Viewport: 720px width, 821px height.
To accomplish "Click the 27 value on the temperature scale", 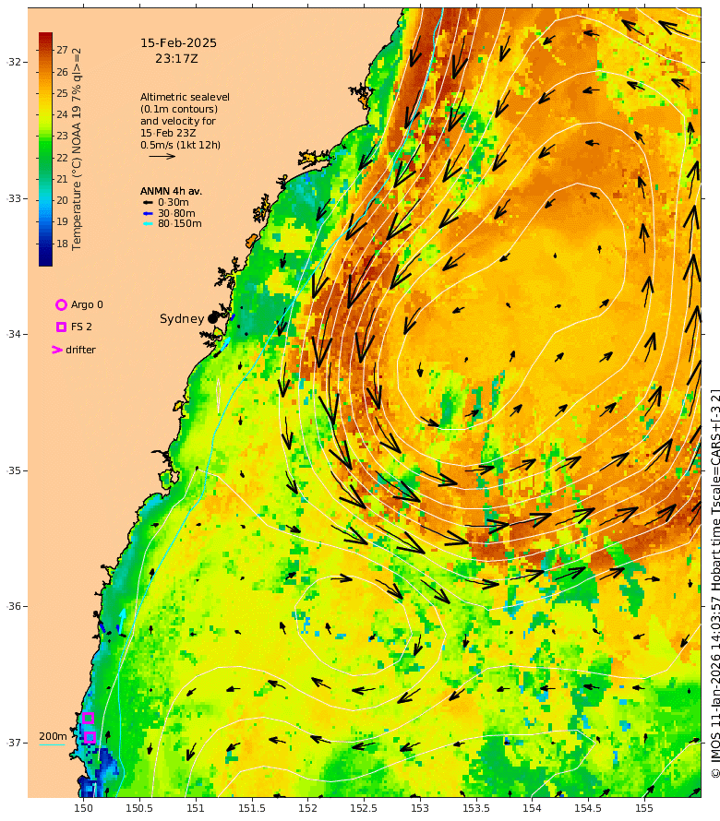I will 63,50.
